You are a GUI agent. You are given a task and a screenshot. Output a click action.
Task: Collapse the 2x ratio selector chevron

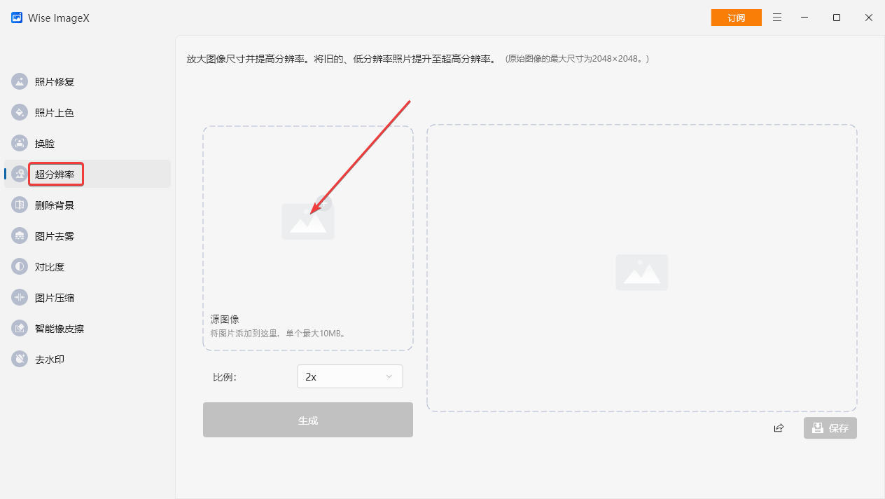391,376
